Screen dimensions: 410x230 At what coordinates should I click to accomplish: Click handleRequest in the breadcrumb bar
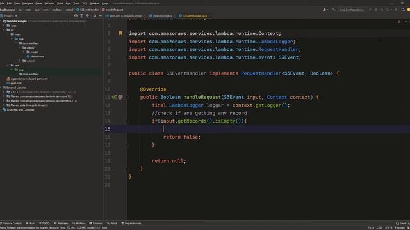113,10
